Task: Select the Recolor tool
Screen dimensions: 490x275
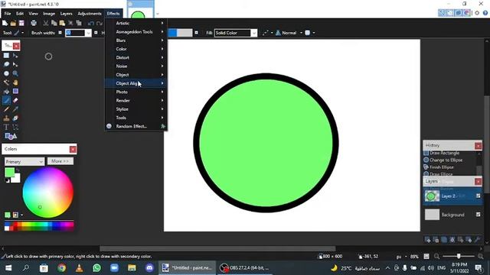Action: click(x=15, y=118)
